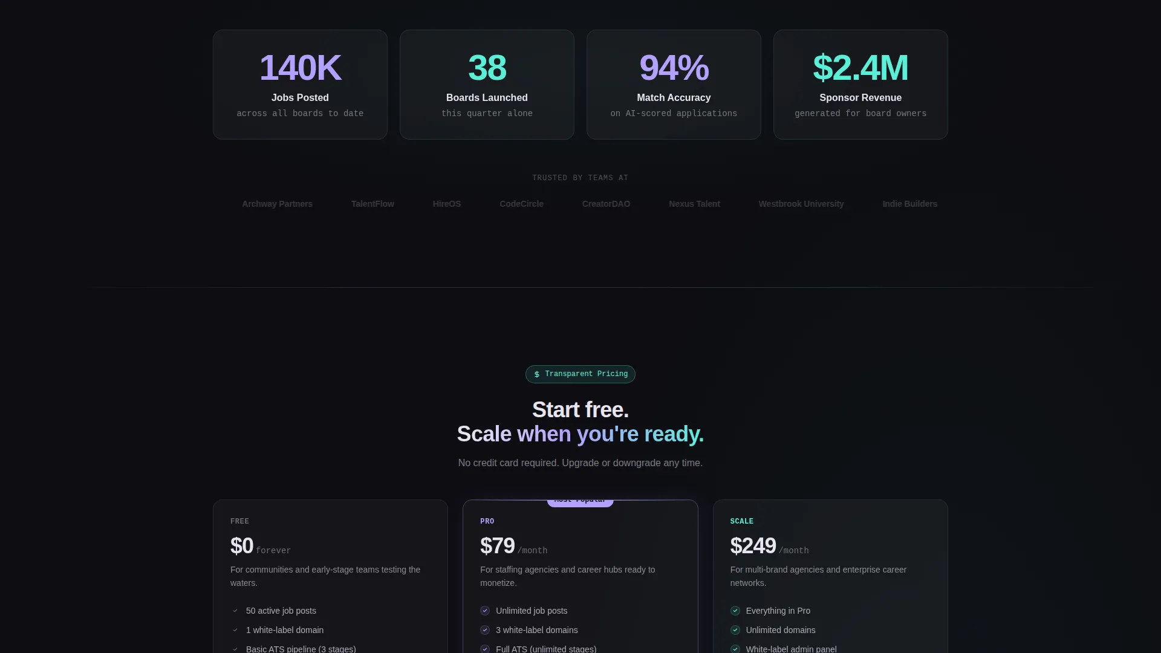Click Free plan description about communities
Viewport: 1161px width, 653px height.
tap(325, 576)
